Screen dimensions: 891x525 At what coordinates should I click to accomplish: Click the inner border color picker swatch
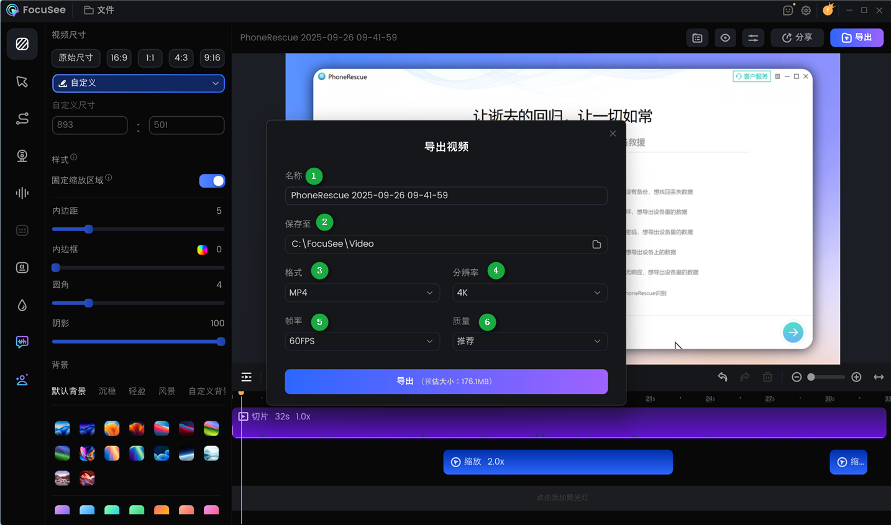[203, 250]
